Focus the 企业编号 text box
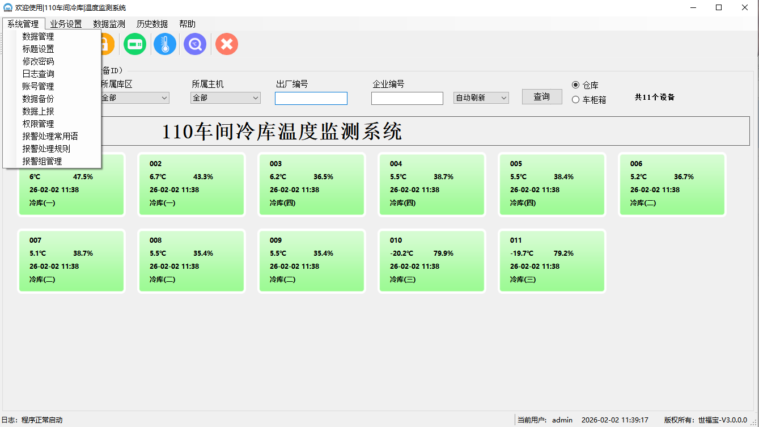759x427 pixels. coord(406,99)
